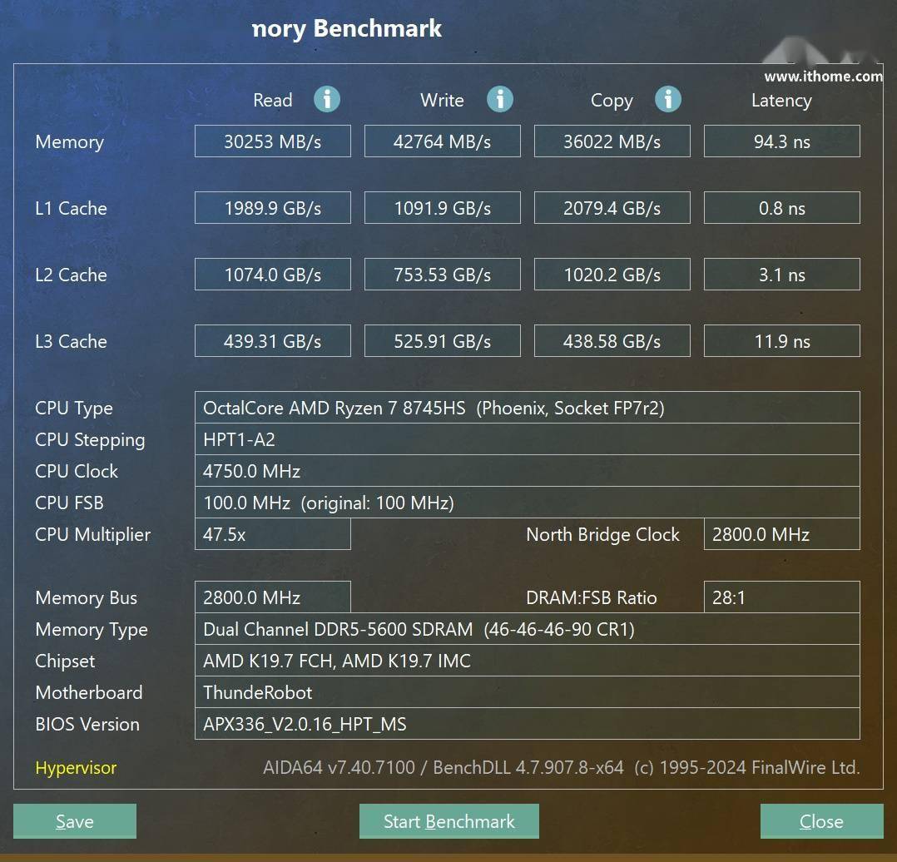Image resolution: width=897 pixels, height=862 pixels.
Task: Click the Motherboard field ThundeRobot
Action: coord(528,692)
